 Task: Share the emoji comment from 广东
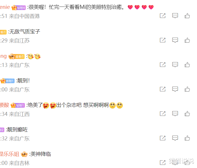click(162, 65)
